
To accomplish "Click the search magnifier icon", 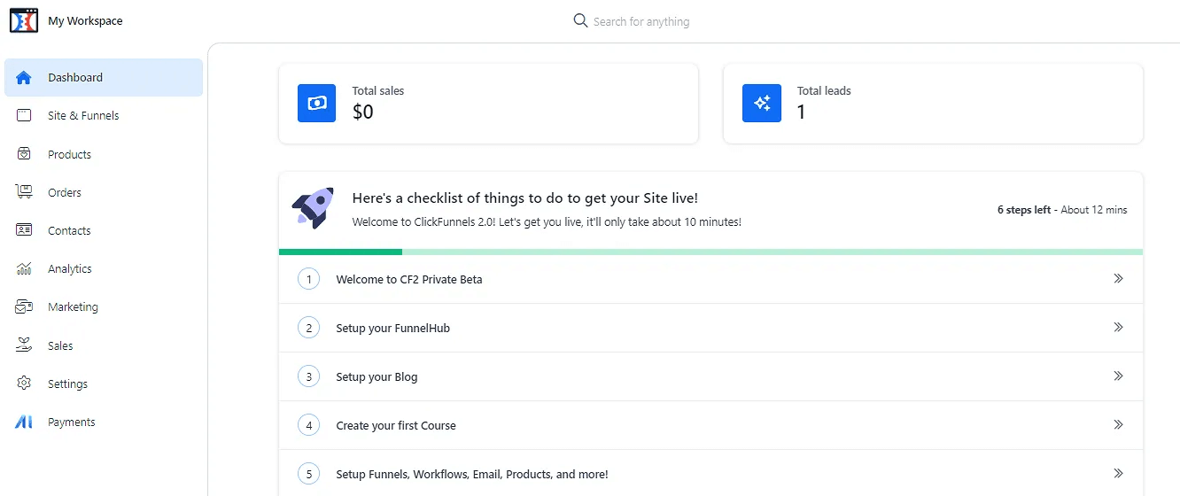I will click(x=581, y=20).
